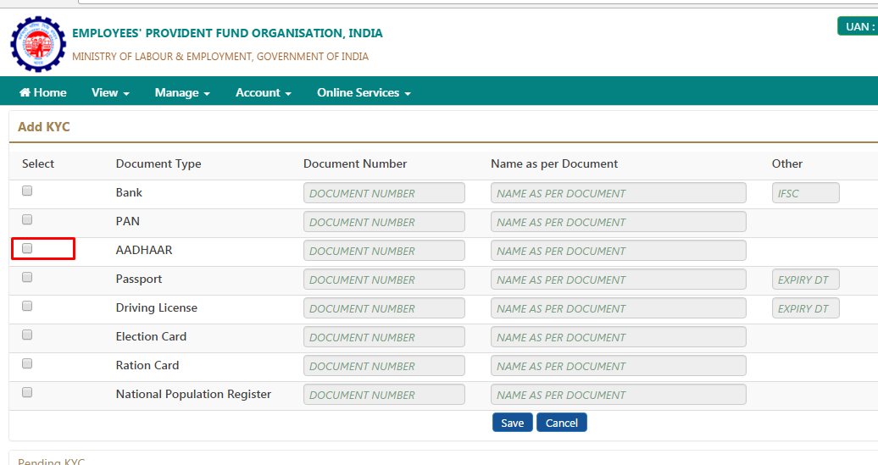Focus the Bank IFSC input field
This screenshot has height=465, width=878.
pos(805,193)
